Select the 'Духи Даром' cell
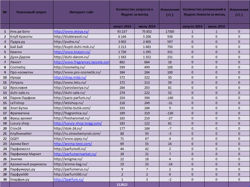250x187 pixels. [x=31, y=57]
